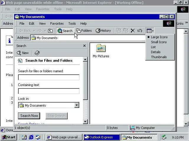Click the grayed Forward arrow button

click(x=40, y=31)
